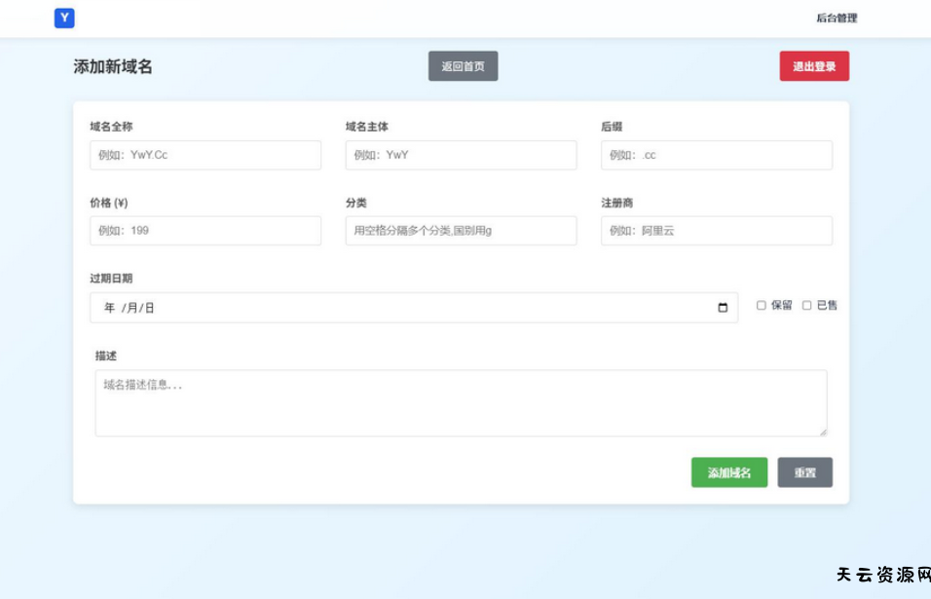Click the blue Y logo icon
Screen dimensions: 931x599
coord(64,18)
